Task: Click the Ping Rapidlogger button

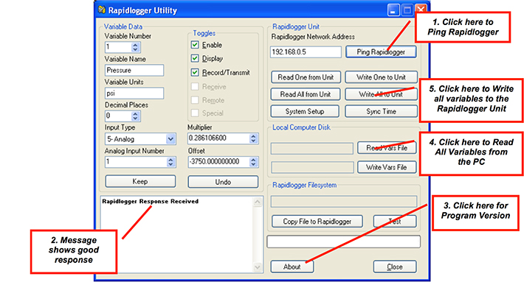Action: (x=381, y=52)
